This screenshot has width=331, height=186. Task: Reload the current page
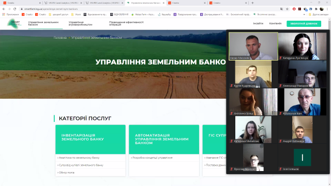point(15,9)
